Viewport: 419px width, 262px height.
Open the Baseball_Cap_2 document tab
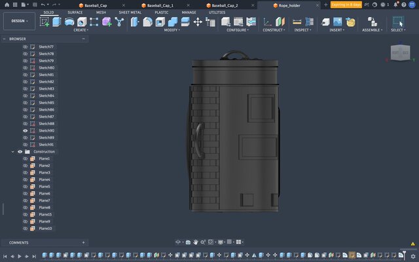[x=225, y=5]
